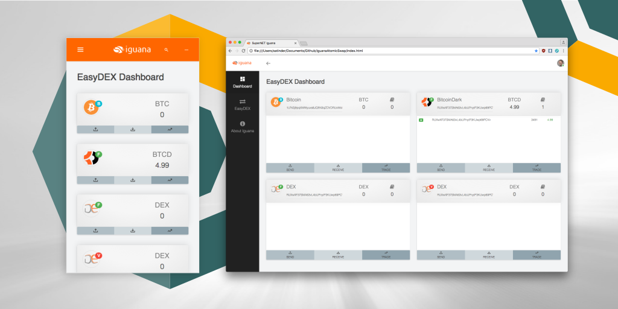The image size is (618, 309).
Task: Open EasyDEX in the sidebar
Action: point(243,104)
